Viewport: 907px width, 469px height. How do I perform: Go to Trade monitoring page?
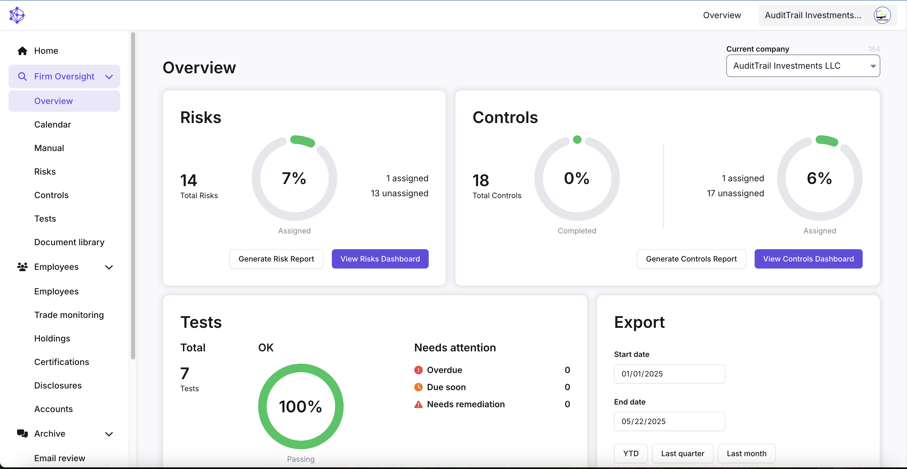(x=69, y=315)
